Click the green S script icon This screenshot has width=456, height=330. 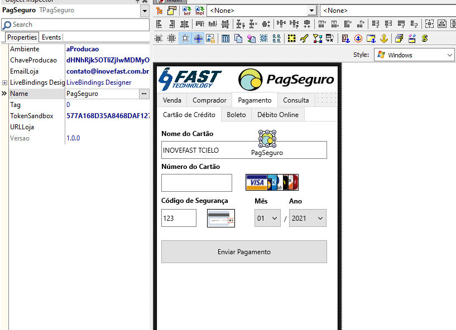tap(425, 38)
